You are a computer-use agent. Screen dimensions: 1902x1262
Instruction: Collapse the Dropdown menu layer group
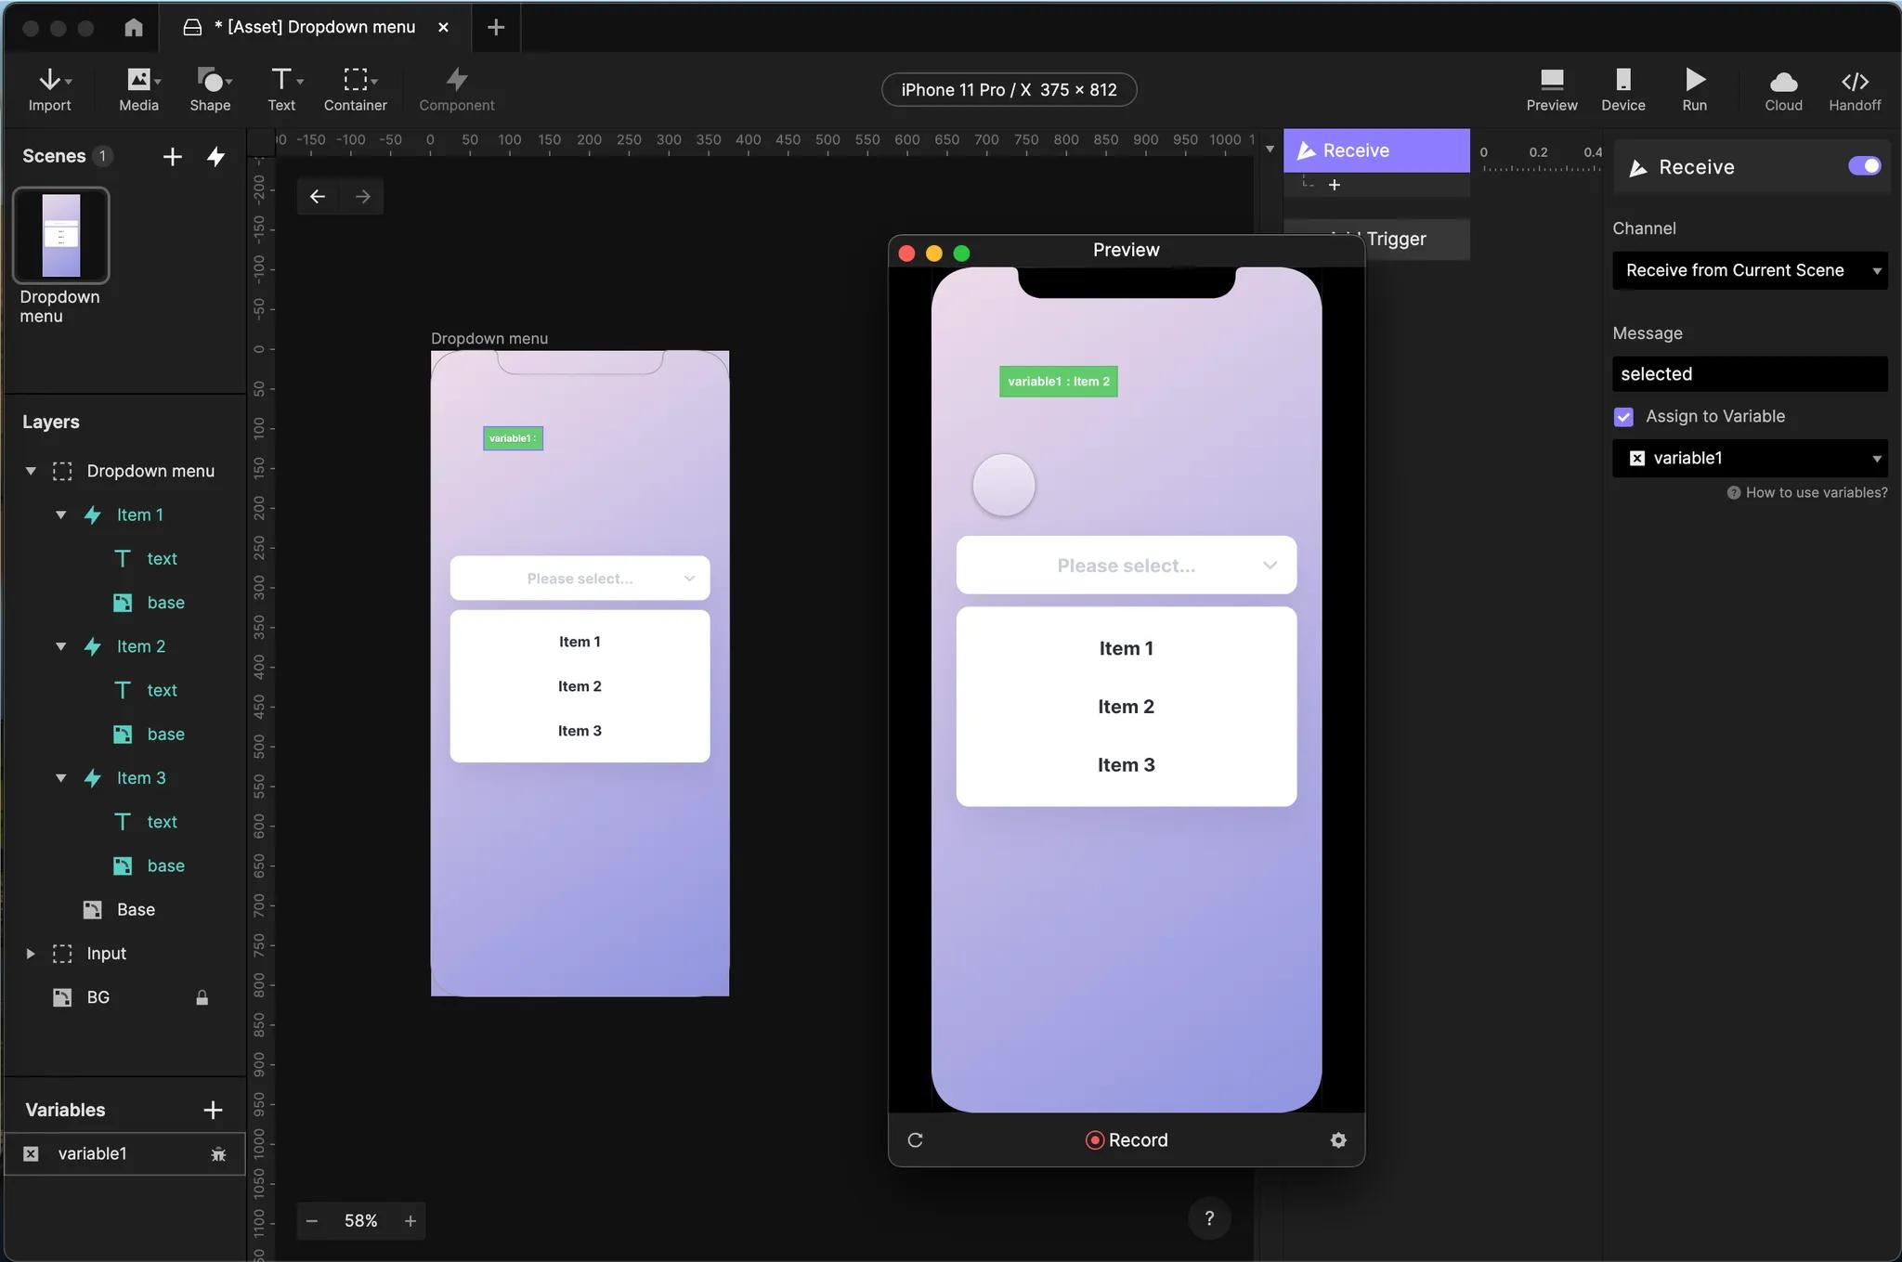31,472
